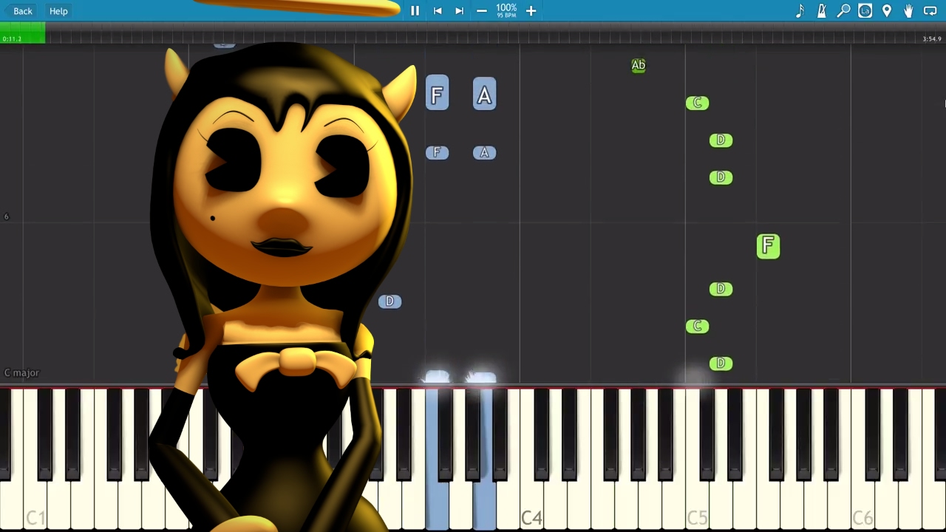
Task: Open the magnifier zoom tool
Action: [x=843, y=11]
